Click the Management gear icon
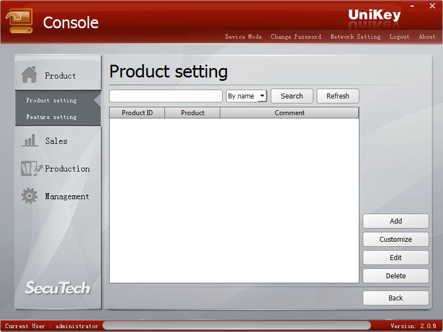This screenshot has height=332, width=443. [x=29, y=196]
